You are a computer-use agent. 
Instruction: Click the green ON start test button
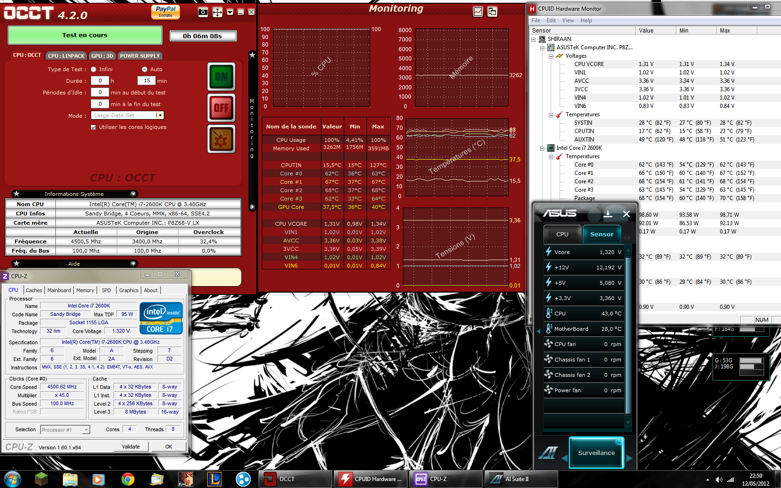[x=221, y=76]
